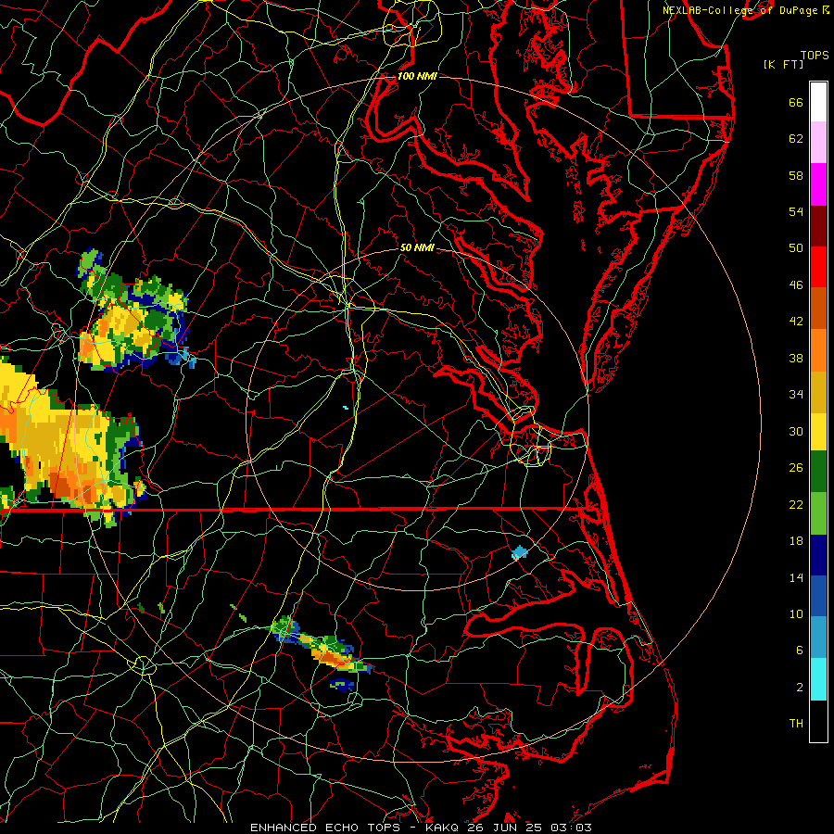Click the "46" legend value
The image size is (834, 834).
click(796, 285)
